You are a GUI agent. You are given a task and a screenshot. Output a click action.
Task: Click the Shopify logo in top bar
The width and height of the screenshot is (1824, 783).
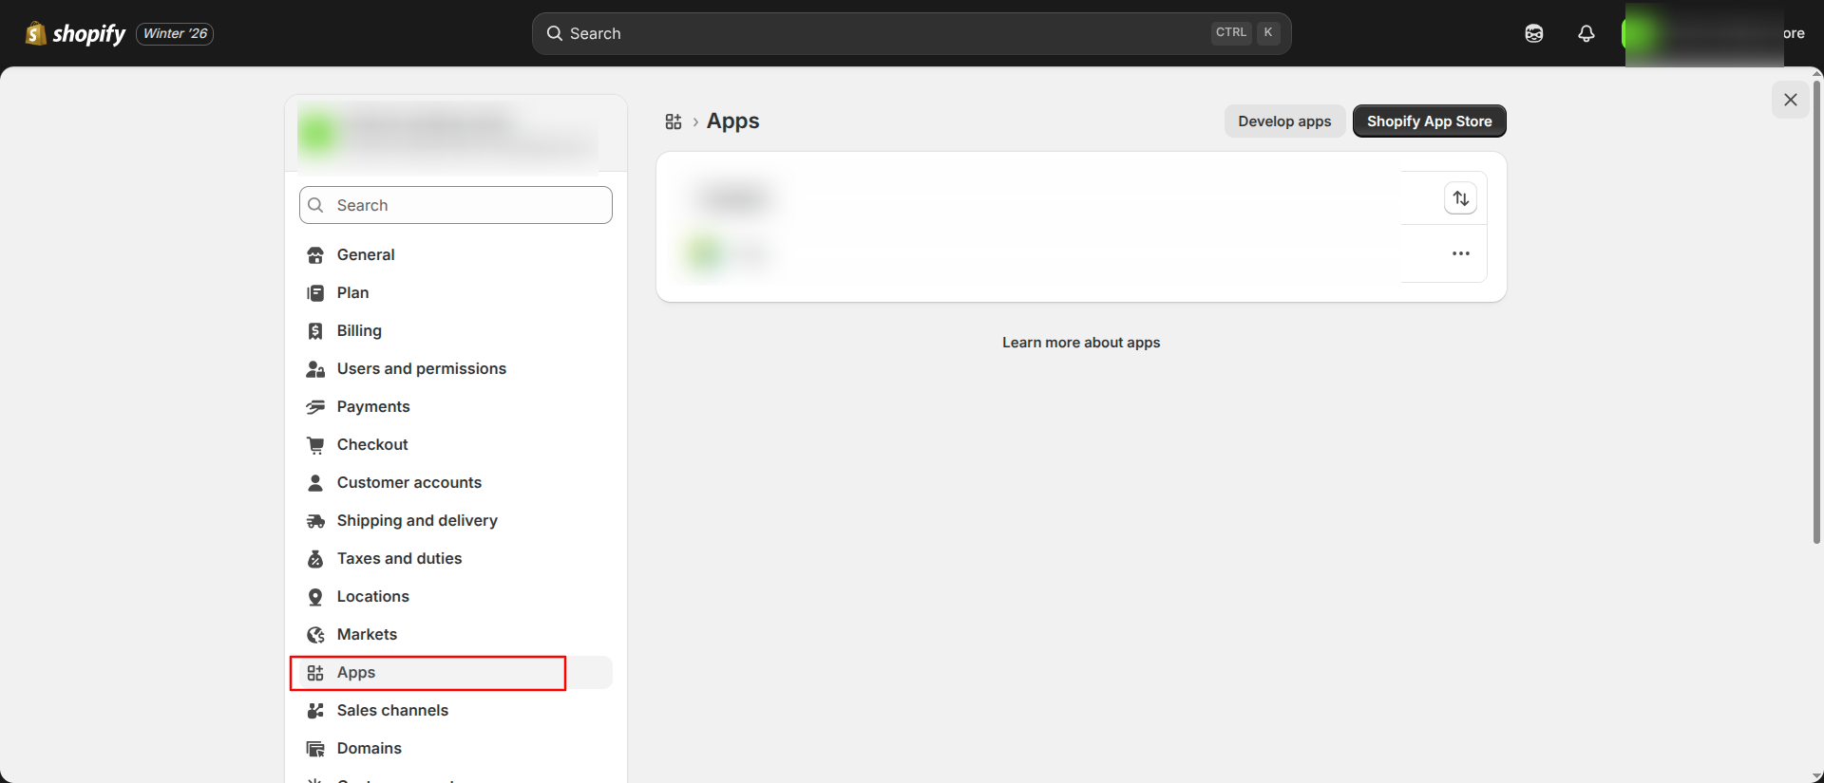pos(75,33)
